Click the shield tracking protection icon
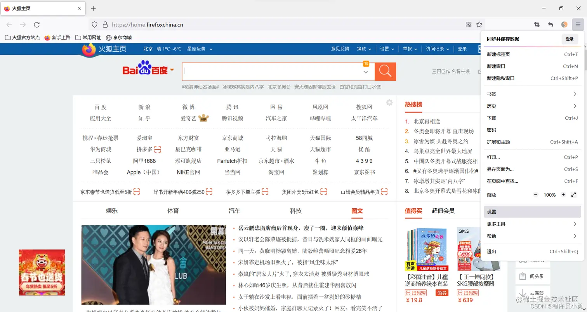 coord(94,24)
